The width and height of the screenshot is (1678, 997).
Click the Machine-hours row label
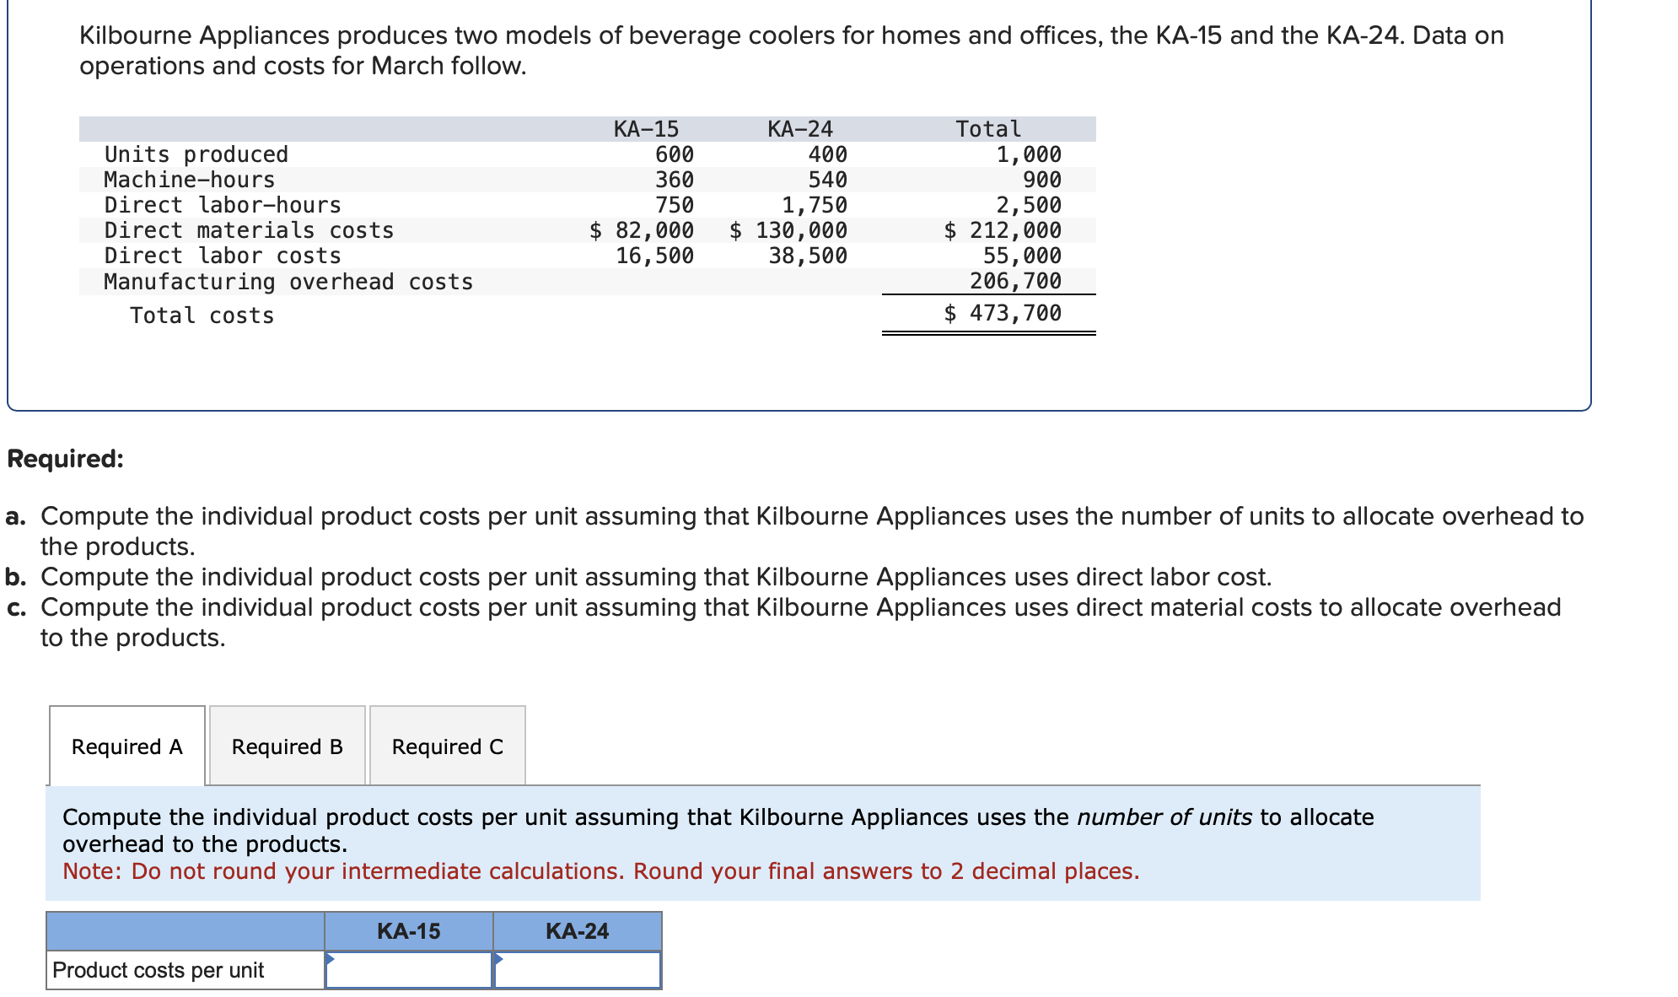tap(189, 180)
